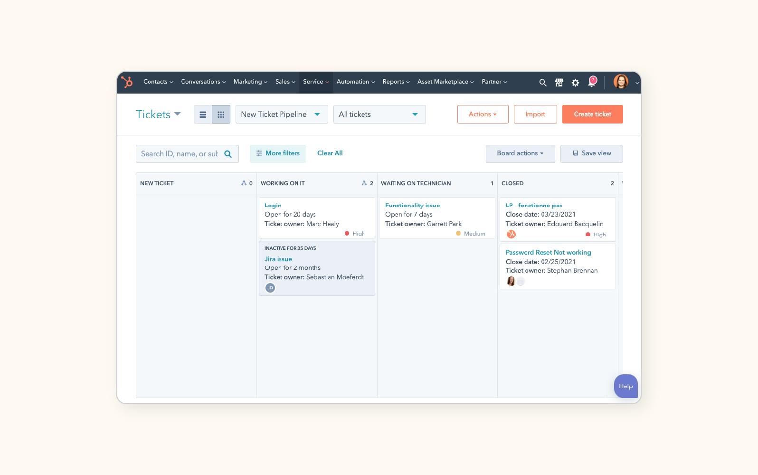Click the JD avatar on Jira issue card
This screenshot has width=758, height=475.
coord(270,288)
